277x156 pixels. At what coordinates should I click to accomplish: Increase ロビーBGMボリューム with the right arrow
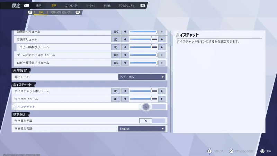pos(162,47)
